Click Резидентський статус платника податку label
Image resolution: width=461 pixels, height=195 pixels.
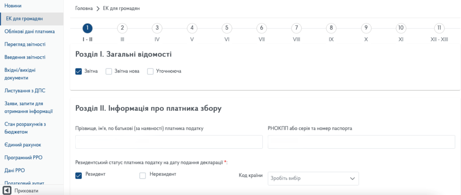pos(152,163)
